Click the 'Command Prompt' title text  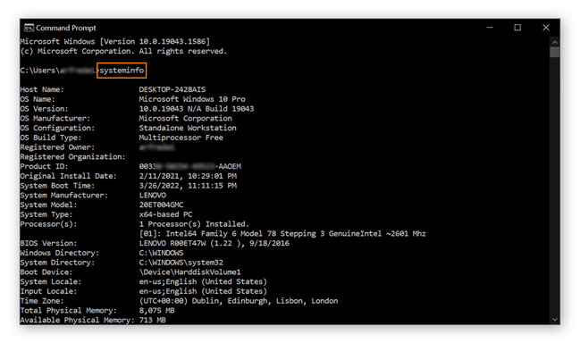[66, 28]
